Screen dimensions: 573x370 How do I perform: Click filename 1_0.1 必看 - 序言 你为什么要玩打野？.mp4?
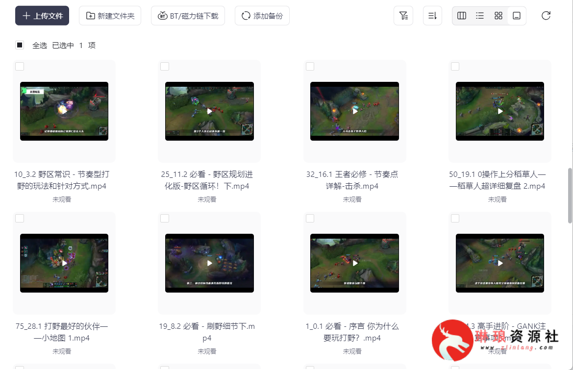[352, 332]
